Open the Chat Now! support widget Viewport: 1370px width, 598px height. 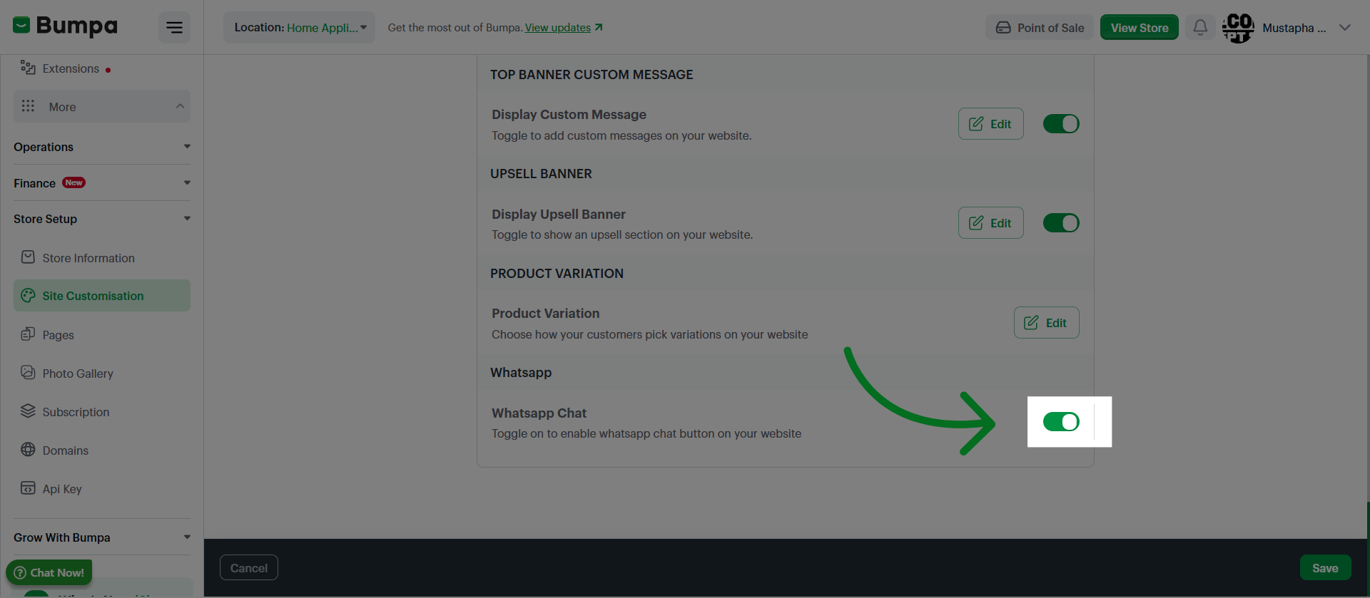pos(49,572)
